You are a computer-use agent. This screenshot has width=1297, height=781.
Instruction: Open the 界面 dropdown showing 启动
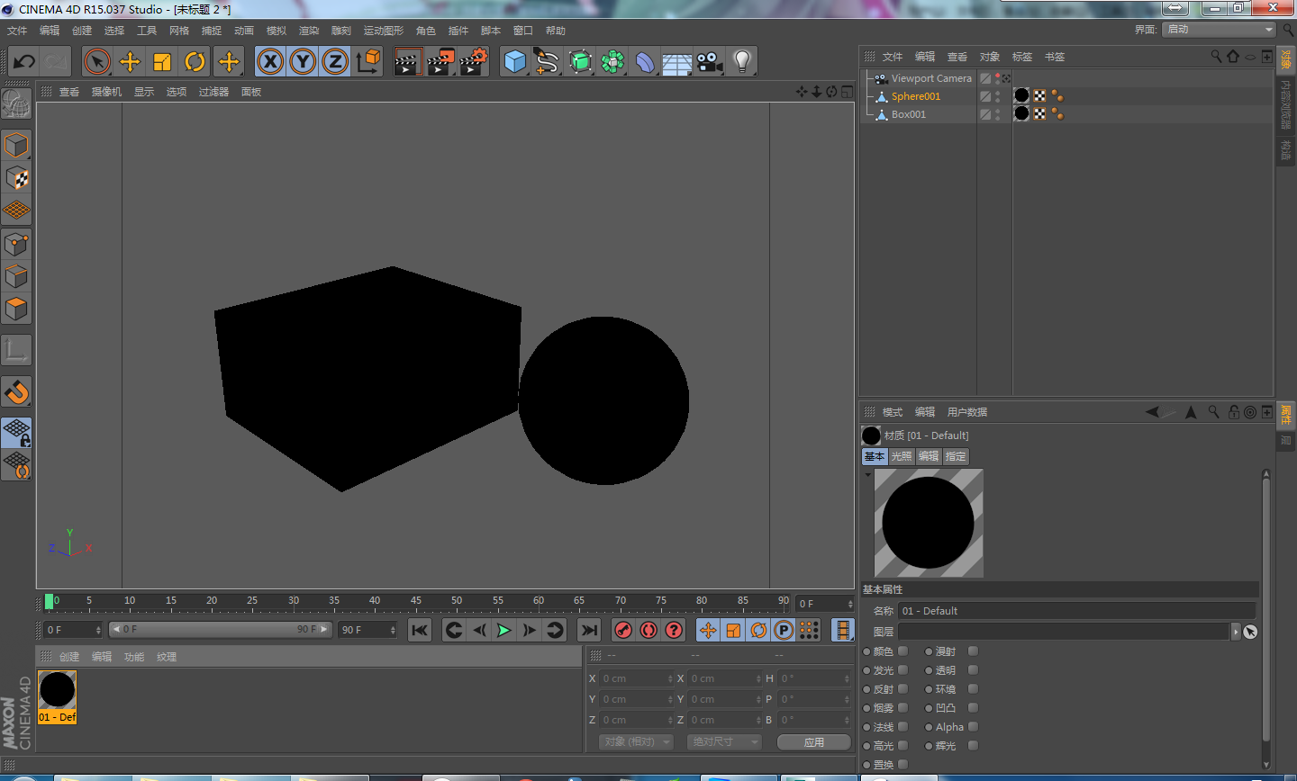point(1218,29)
